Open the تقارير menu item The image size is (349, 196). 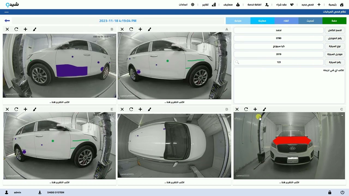[205, 5]
